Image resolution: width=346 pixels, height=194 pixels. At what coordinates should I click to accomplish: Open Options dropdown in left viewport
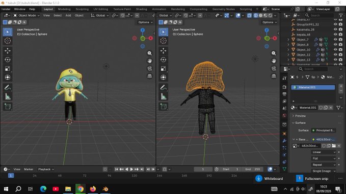click(145, 22)
